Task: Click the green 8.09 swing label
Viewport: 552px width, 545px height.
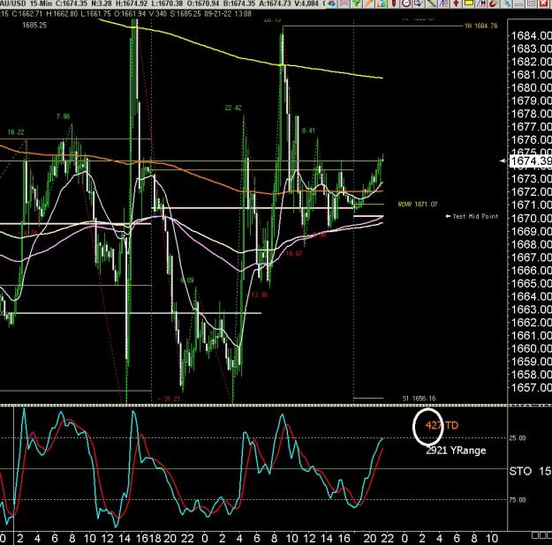Action: point(187,280)
